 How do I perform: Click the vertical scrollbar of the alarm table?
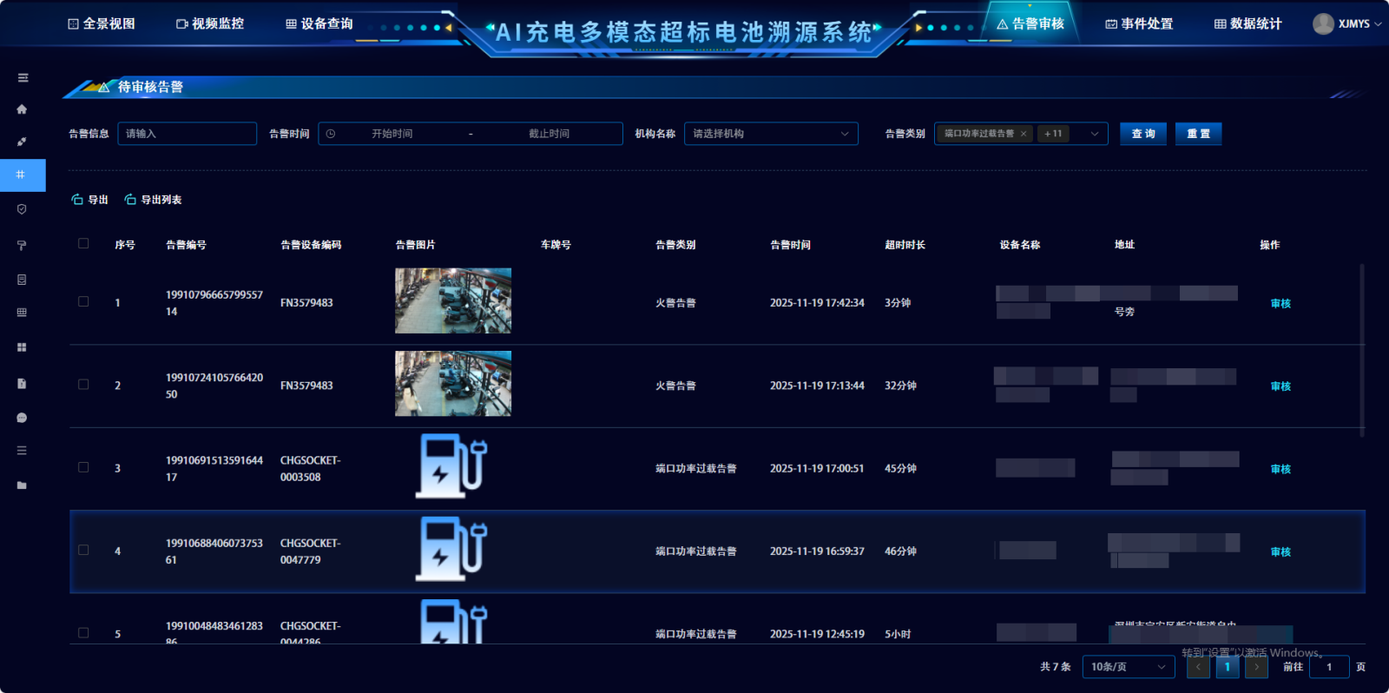(x=1361, y=349)
